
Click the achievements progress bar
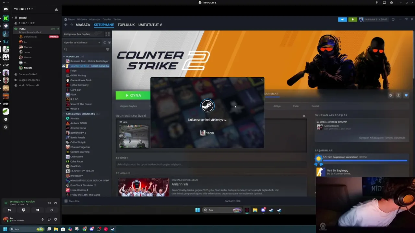(365, 161)
